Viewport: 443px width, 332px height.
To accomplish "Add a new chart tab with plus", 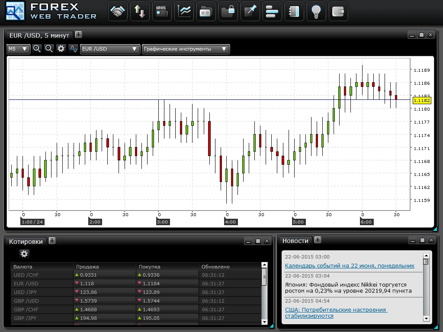I will click(x=78, y=35).
